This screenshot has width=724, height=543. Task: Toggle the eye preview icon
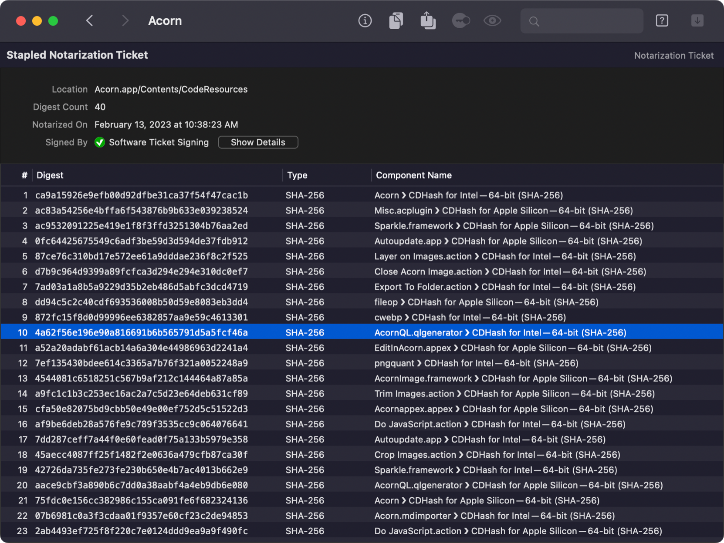492,21
